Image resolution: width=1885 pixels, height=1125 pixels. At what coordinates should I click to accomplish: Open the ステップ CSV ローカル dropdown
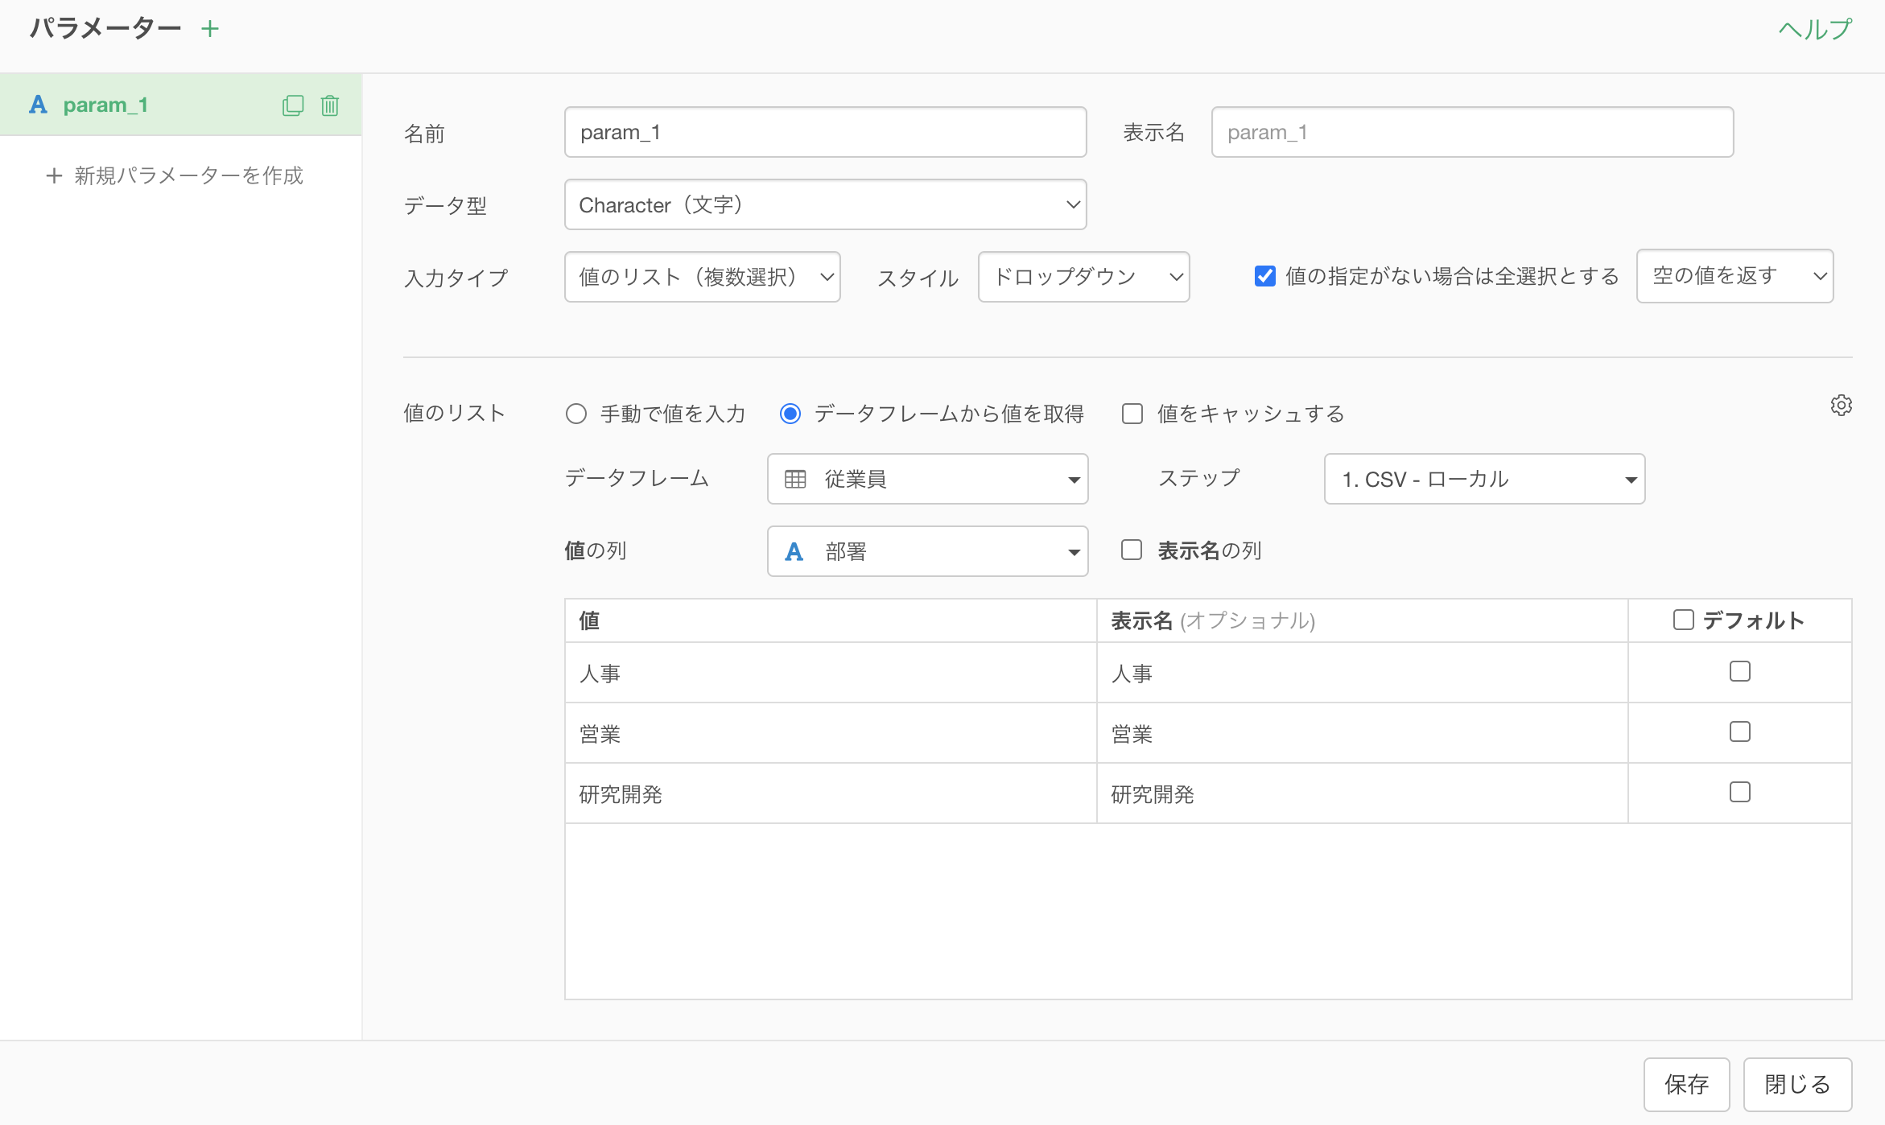[1485, 479]
